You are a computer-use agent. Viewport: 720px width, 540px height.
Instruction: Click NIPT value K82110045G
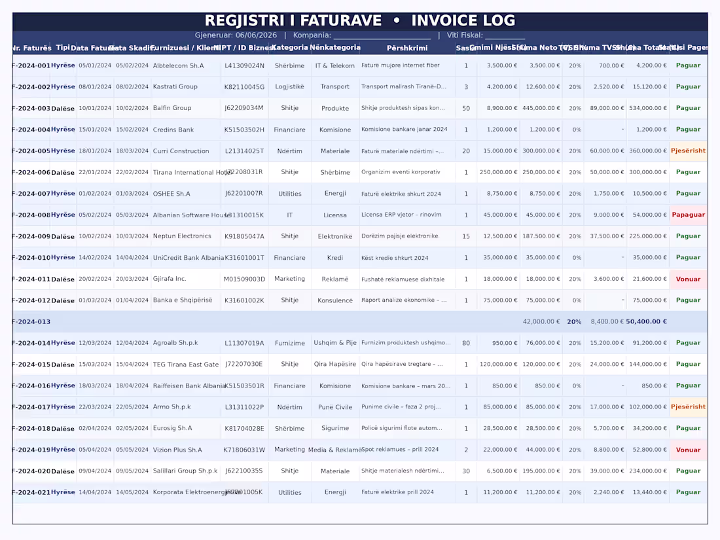pos(244,87)
